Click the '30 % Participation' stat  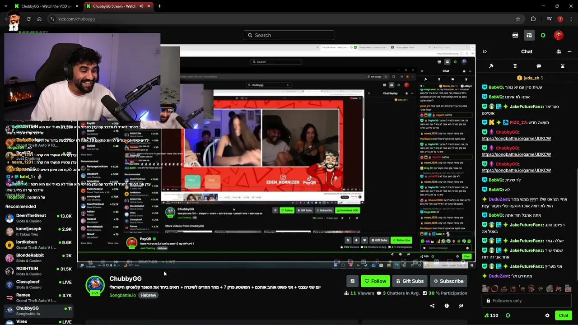(445, 293)
